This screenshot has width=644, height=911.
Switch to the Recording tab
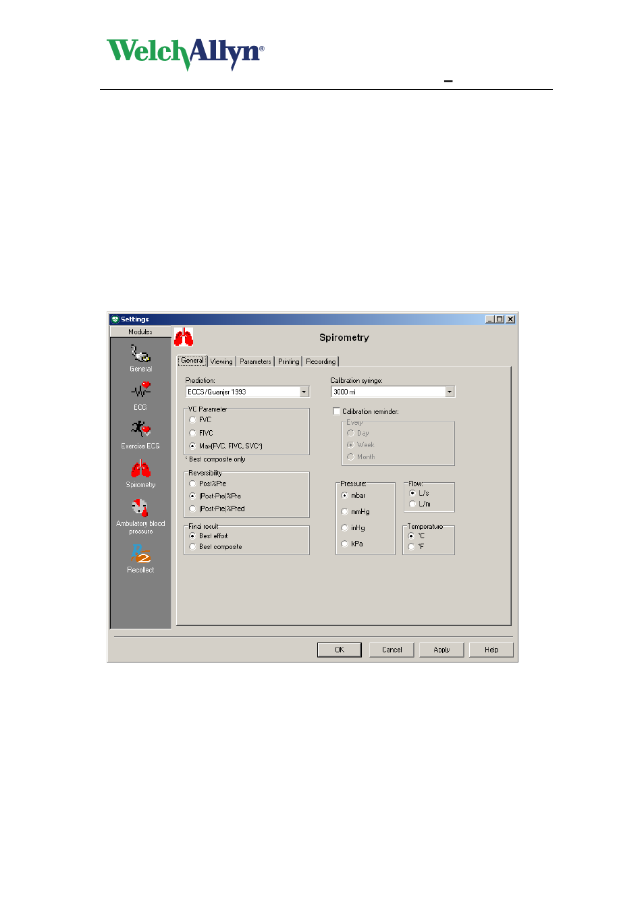(321, 361)
